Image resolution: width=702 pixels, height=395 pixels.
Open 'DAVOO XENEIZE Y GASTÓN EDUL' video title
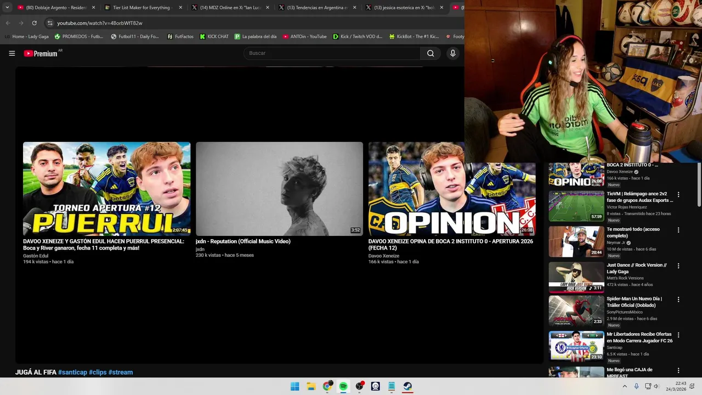104,245
